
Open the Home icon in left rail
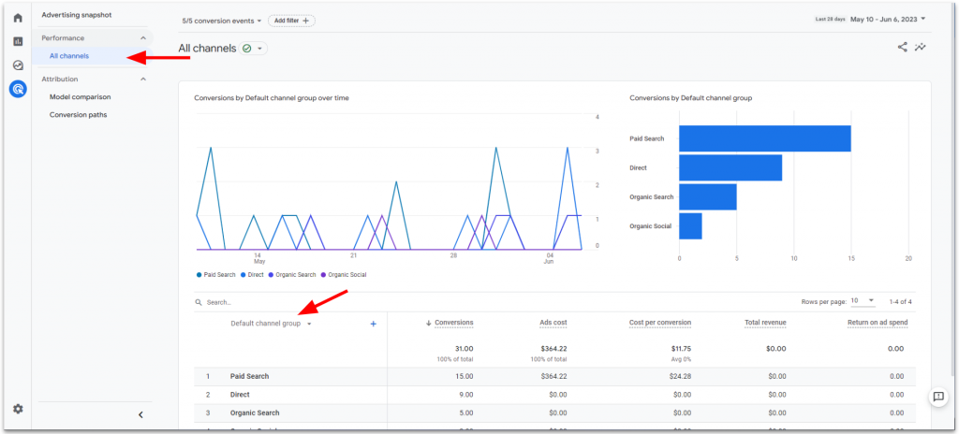(18, 18)
